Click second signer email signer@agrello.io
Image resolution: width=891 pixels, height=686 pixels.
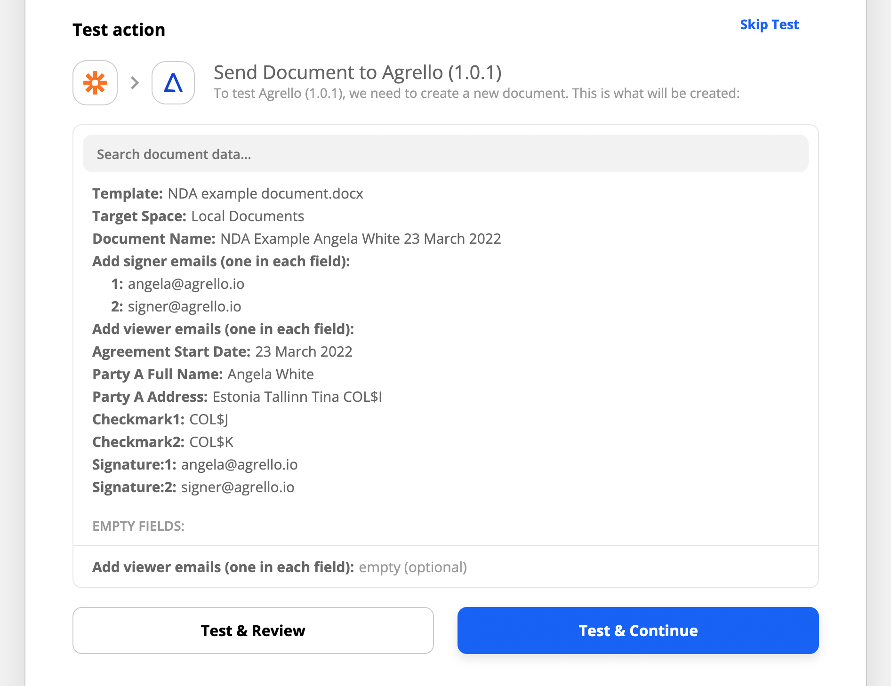click(185, 307)
